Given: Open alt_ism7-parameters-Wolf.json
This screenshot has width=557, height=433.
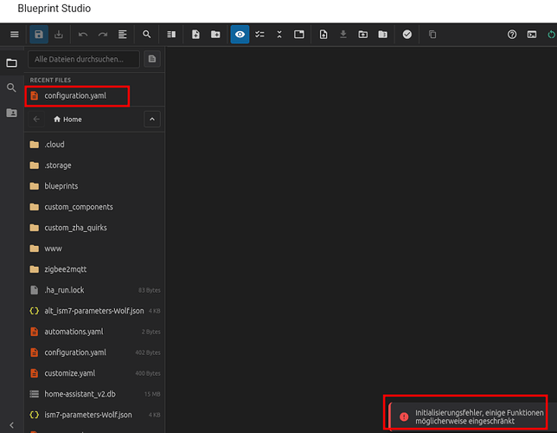Looking at the screenshot, I should coord(94,311).
